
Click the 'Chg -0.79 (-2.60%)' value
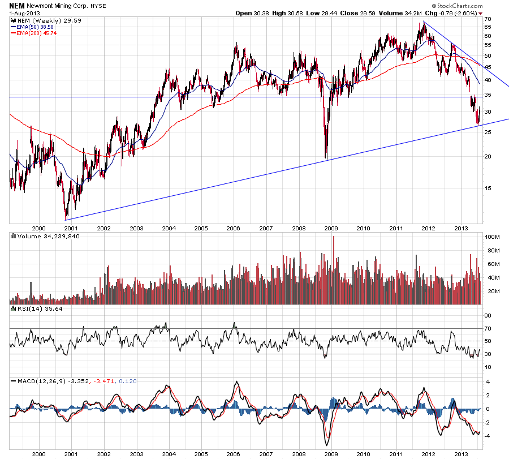point(451,14)
